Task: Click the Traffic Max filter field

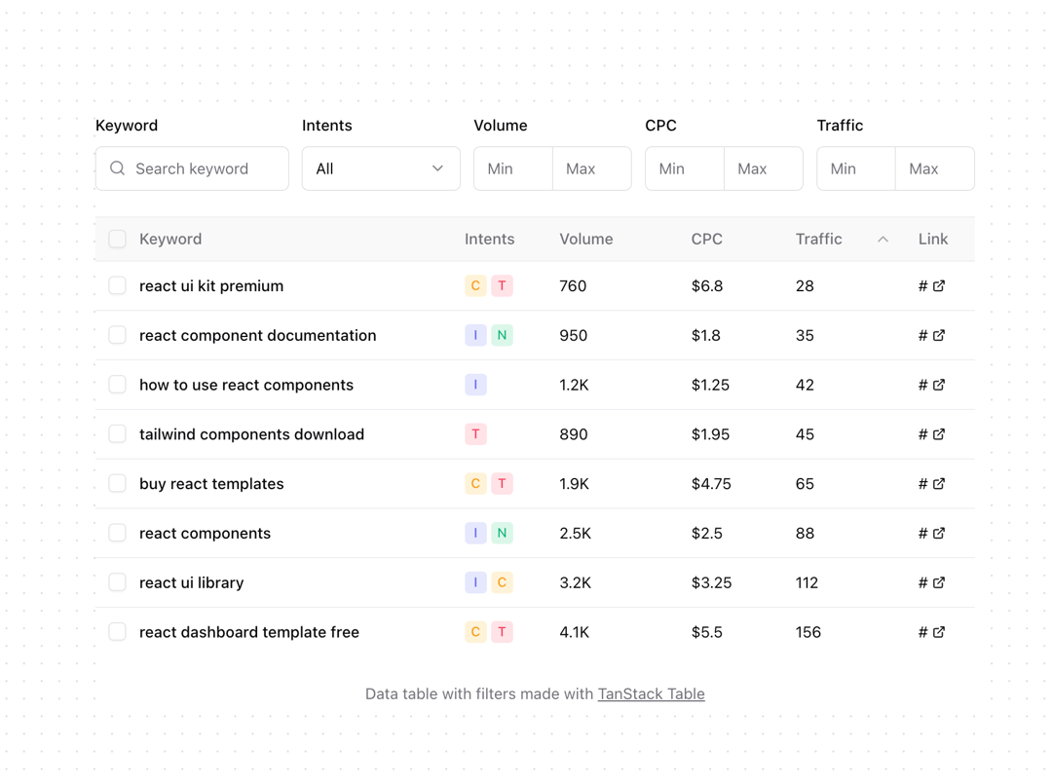Action: click(934, 169)
